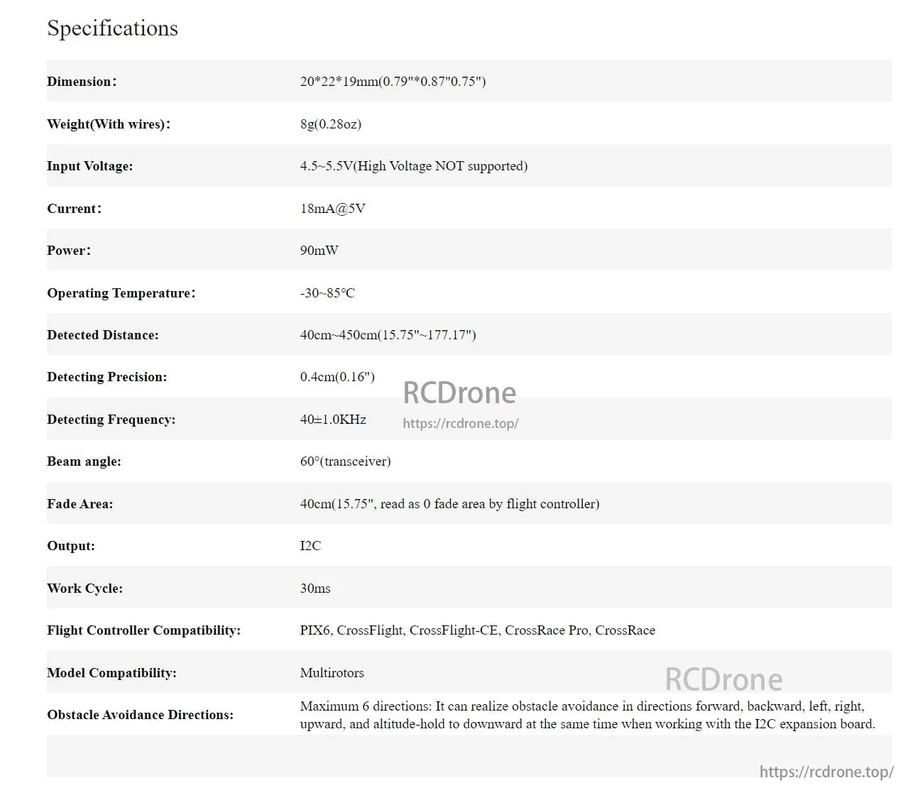Click the Fade Area value text
Viewport: 920px width, 805px height.
[x=449, y=504]
